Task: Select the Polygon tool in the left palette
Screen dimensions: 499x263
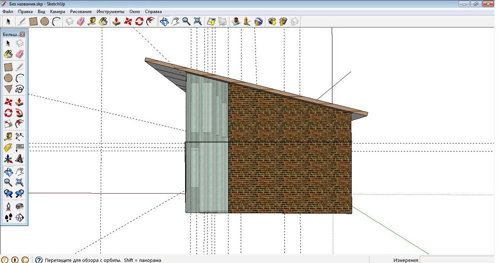Action: pos(8,89)
